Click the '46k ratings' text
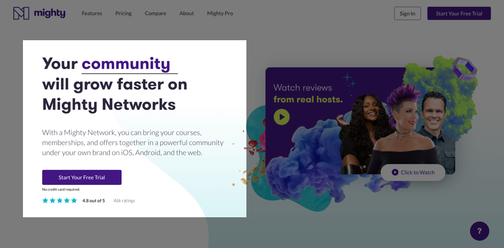This screenshot has height=248, width=504. pyautogui.click(x=124, y=201)
